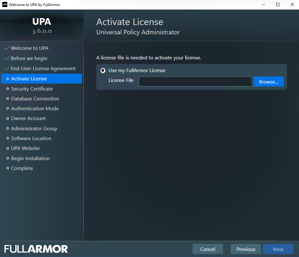Go to the 'Security Certificate' step
Image resolution: width=299 pixels, height=257 pixels.
click(x=32, y=89)
